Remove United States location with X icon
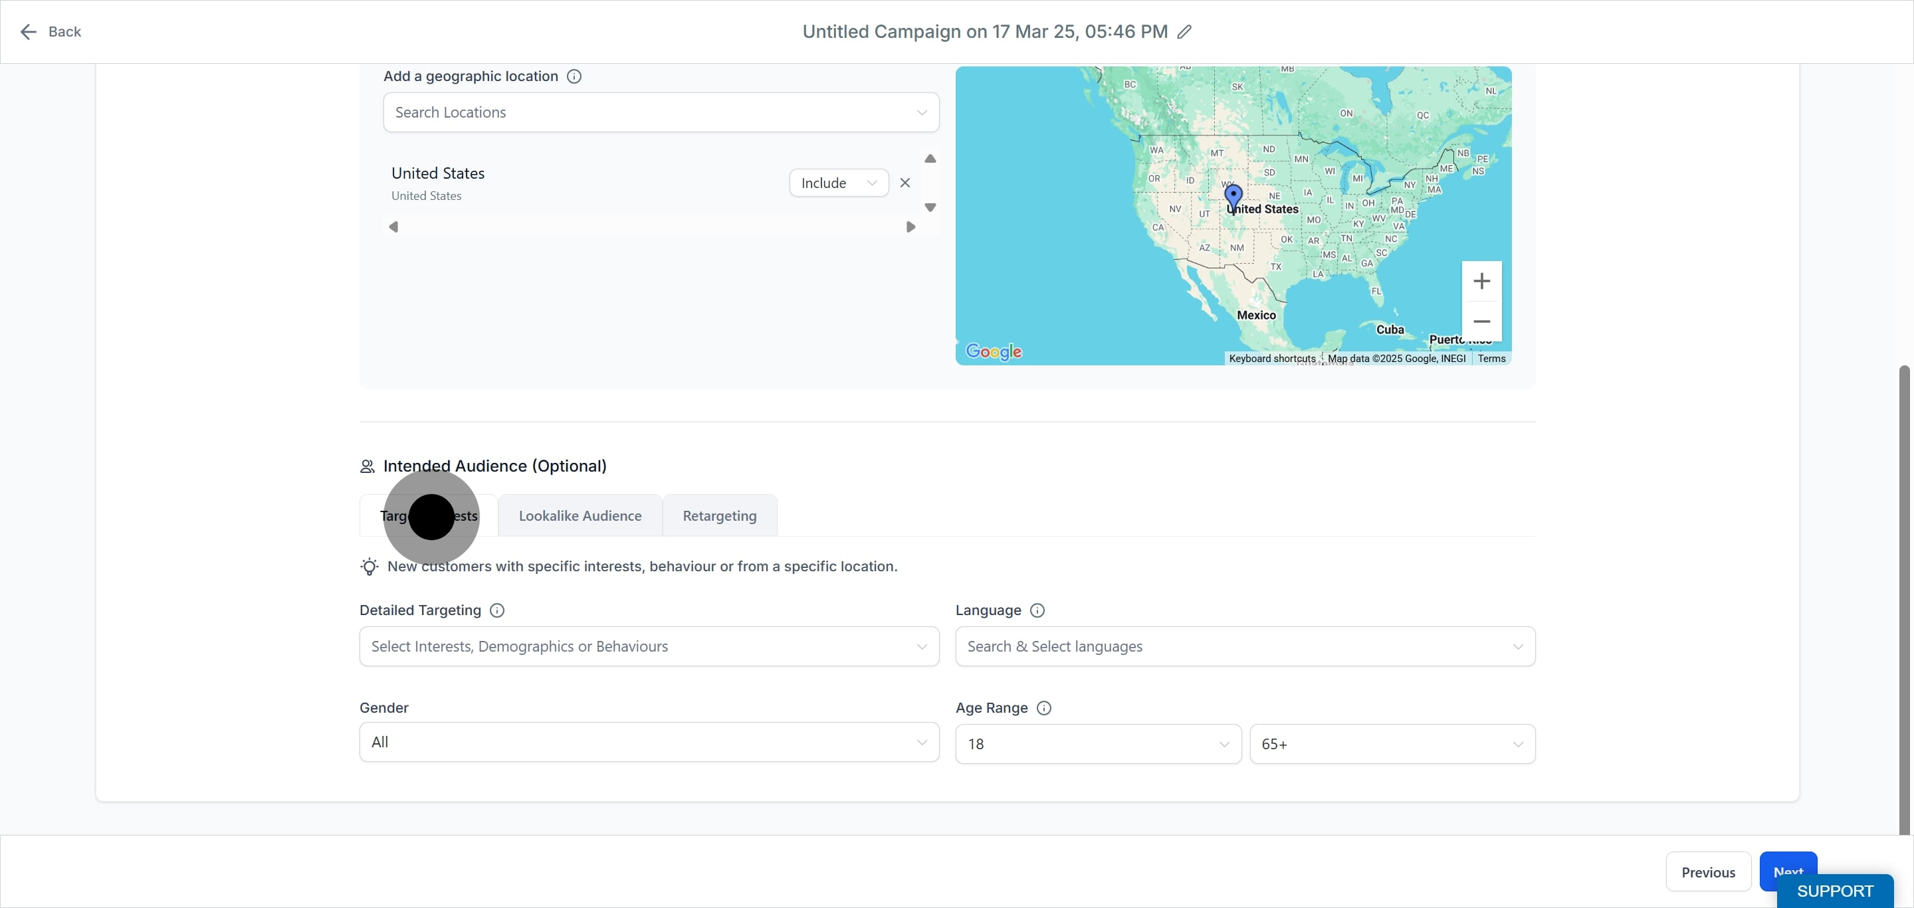 (904, 183)
